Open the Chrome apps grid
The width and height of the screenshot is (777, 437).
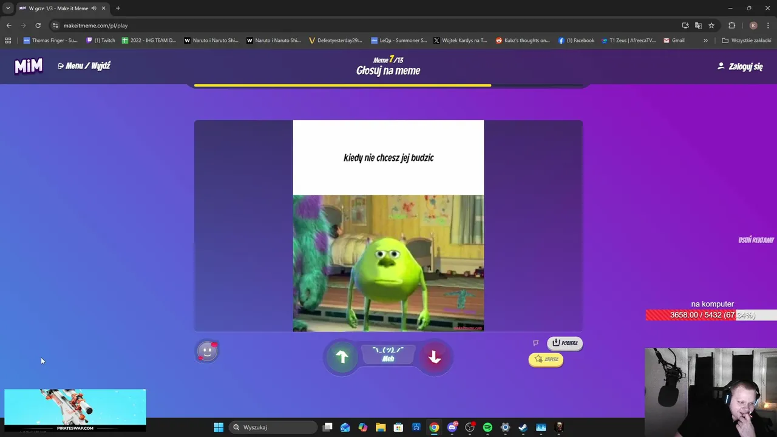point(8,40)
